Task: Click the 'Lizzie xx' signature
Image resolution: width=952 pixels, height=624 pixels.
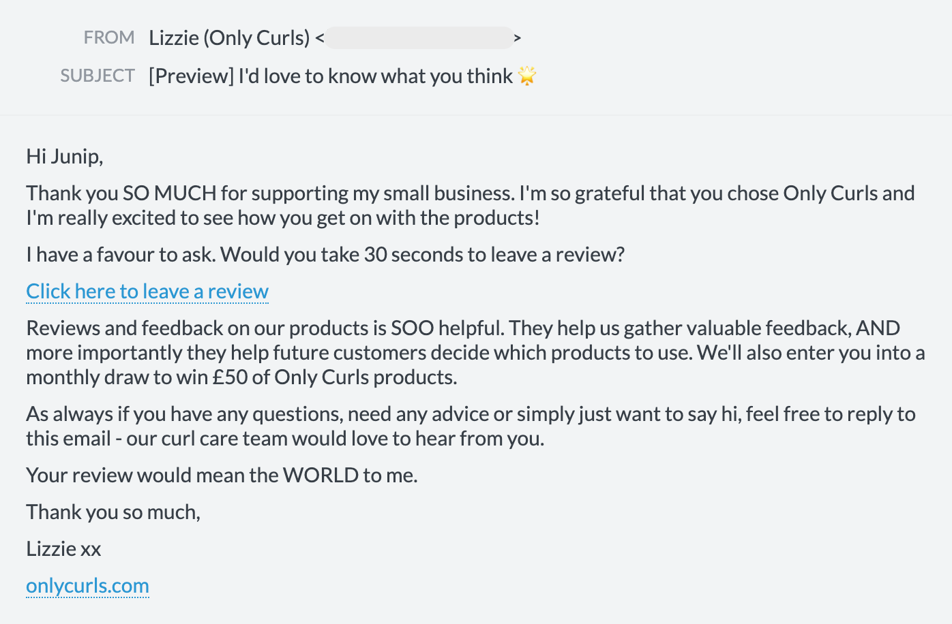Action: (x=63, y=549)
